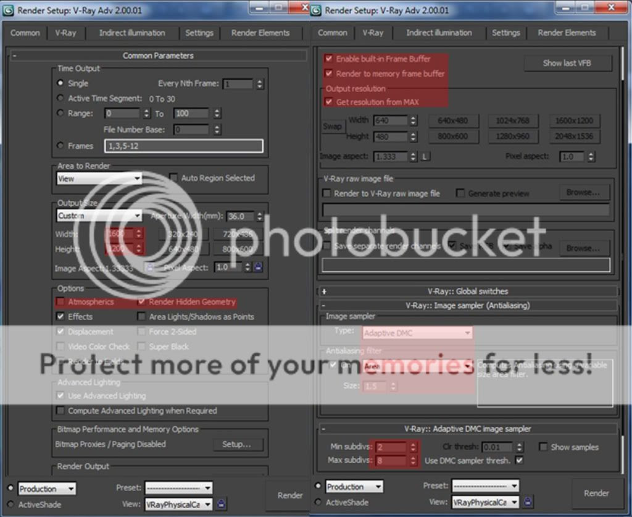This screenshot has height=517, width=632.
Task: Select the Range radio button
Action: coord(60,113)
